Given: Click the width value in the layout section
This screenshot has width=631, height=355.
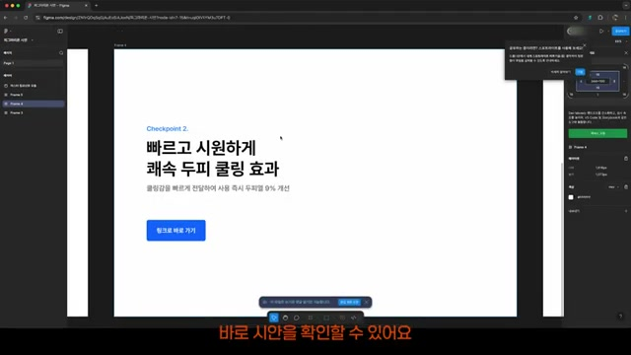Looking at the screenshot, I should click(601, 168).
